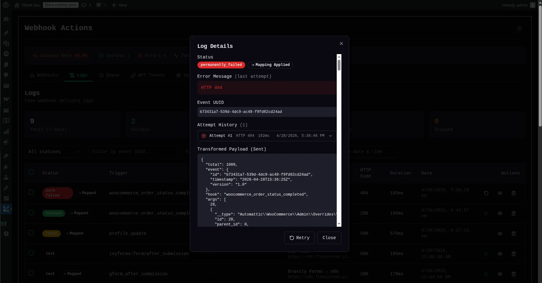Click the dialog scrollbar up arrow

339,56
